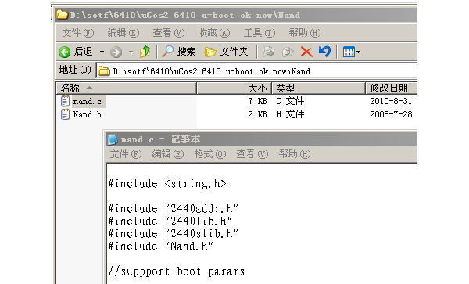
Task: Open Explorer 工具(T) menu
Action: 260,33
